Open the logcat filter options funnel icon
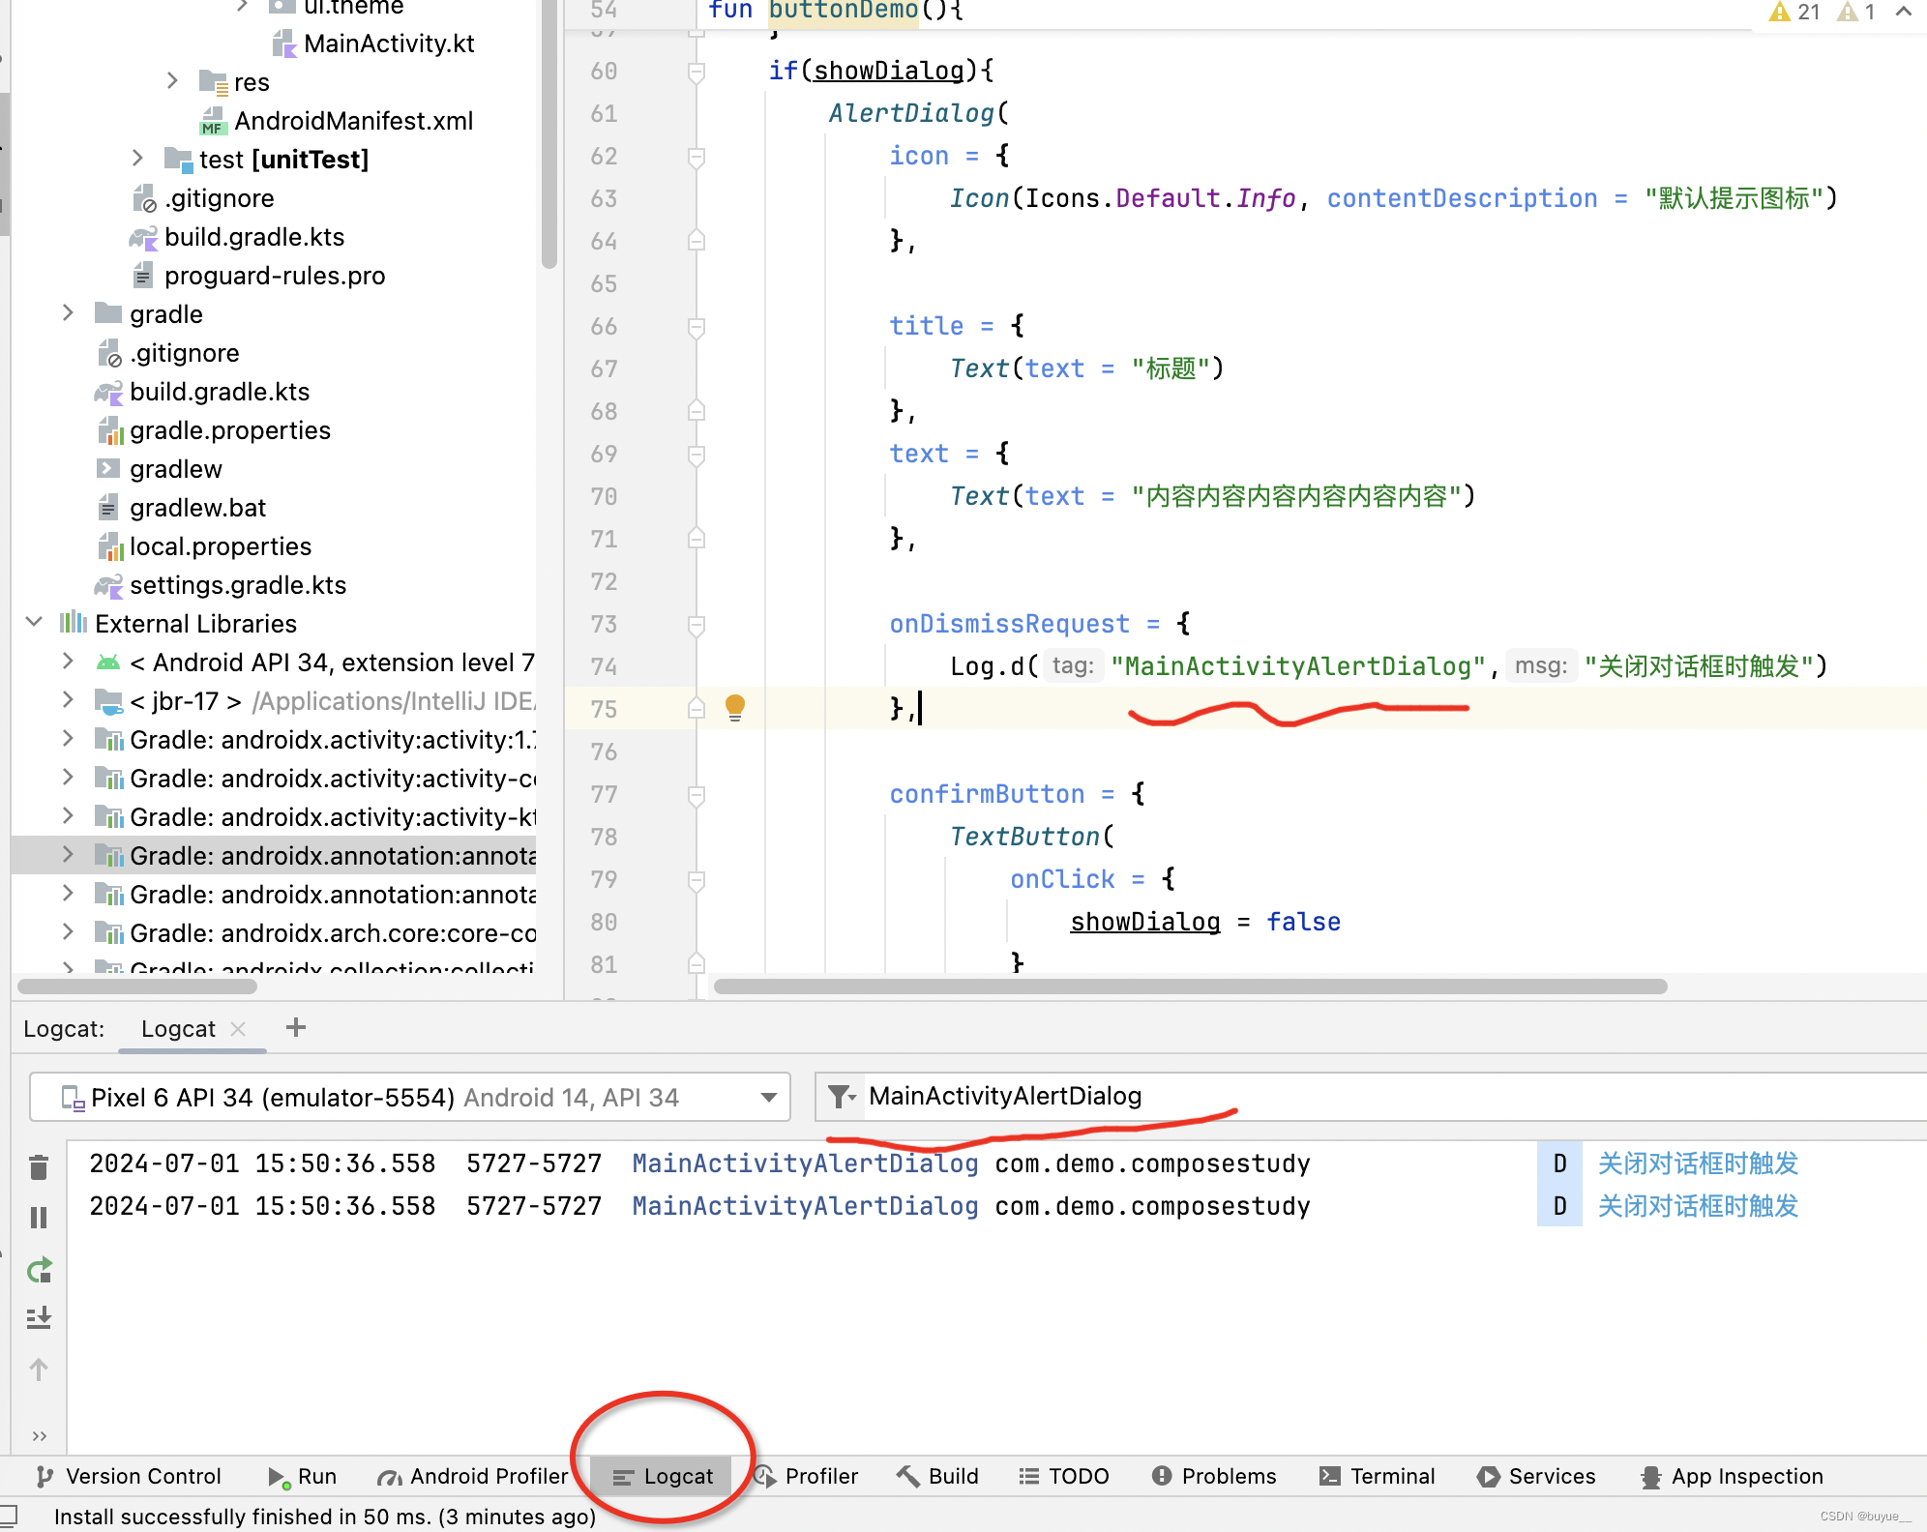Image resolution: width=1927 pixels, height=1532 pixels. [840, 1096]
